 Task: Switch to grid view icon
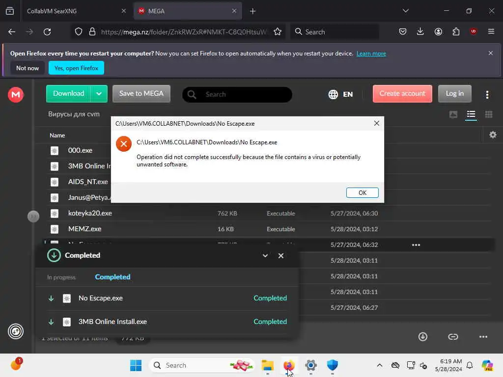pyautogui.click(x=489, y=114)
